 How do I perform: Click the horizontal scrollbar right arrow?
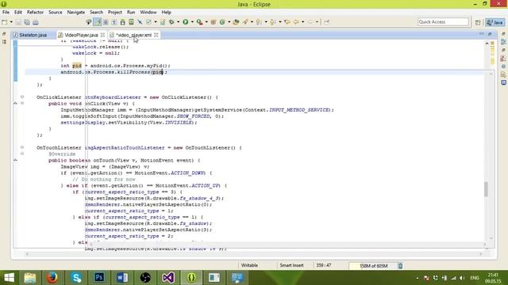click(481, 254)
